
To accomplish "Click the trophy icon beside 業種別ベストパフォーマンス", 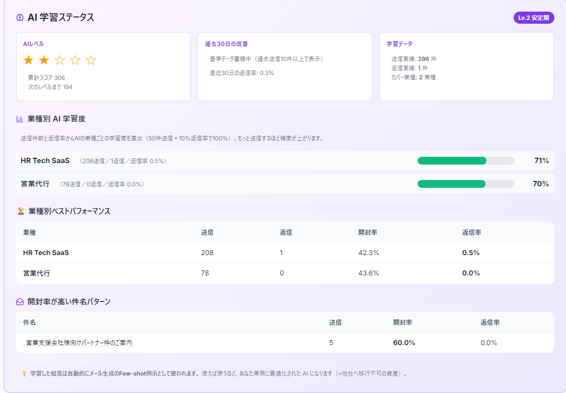I will [21, 211].
